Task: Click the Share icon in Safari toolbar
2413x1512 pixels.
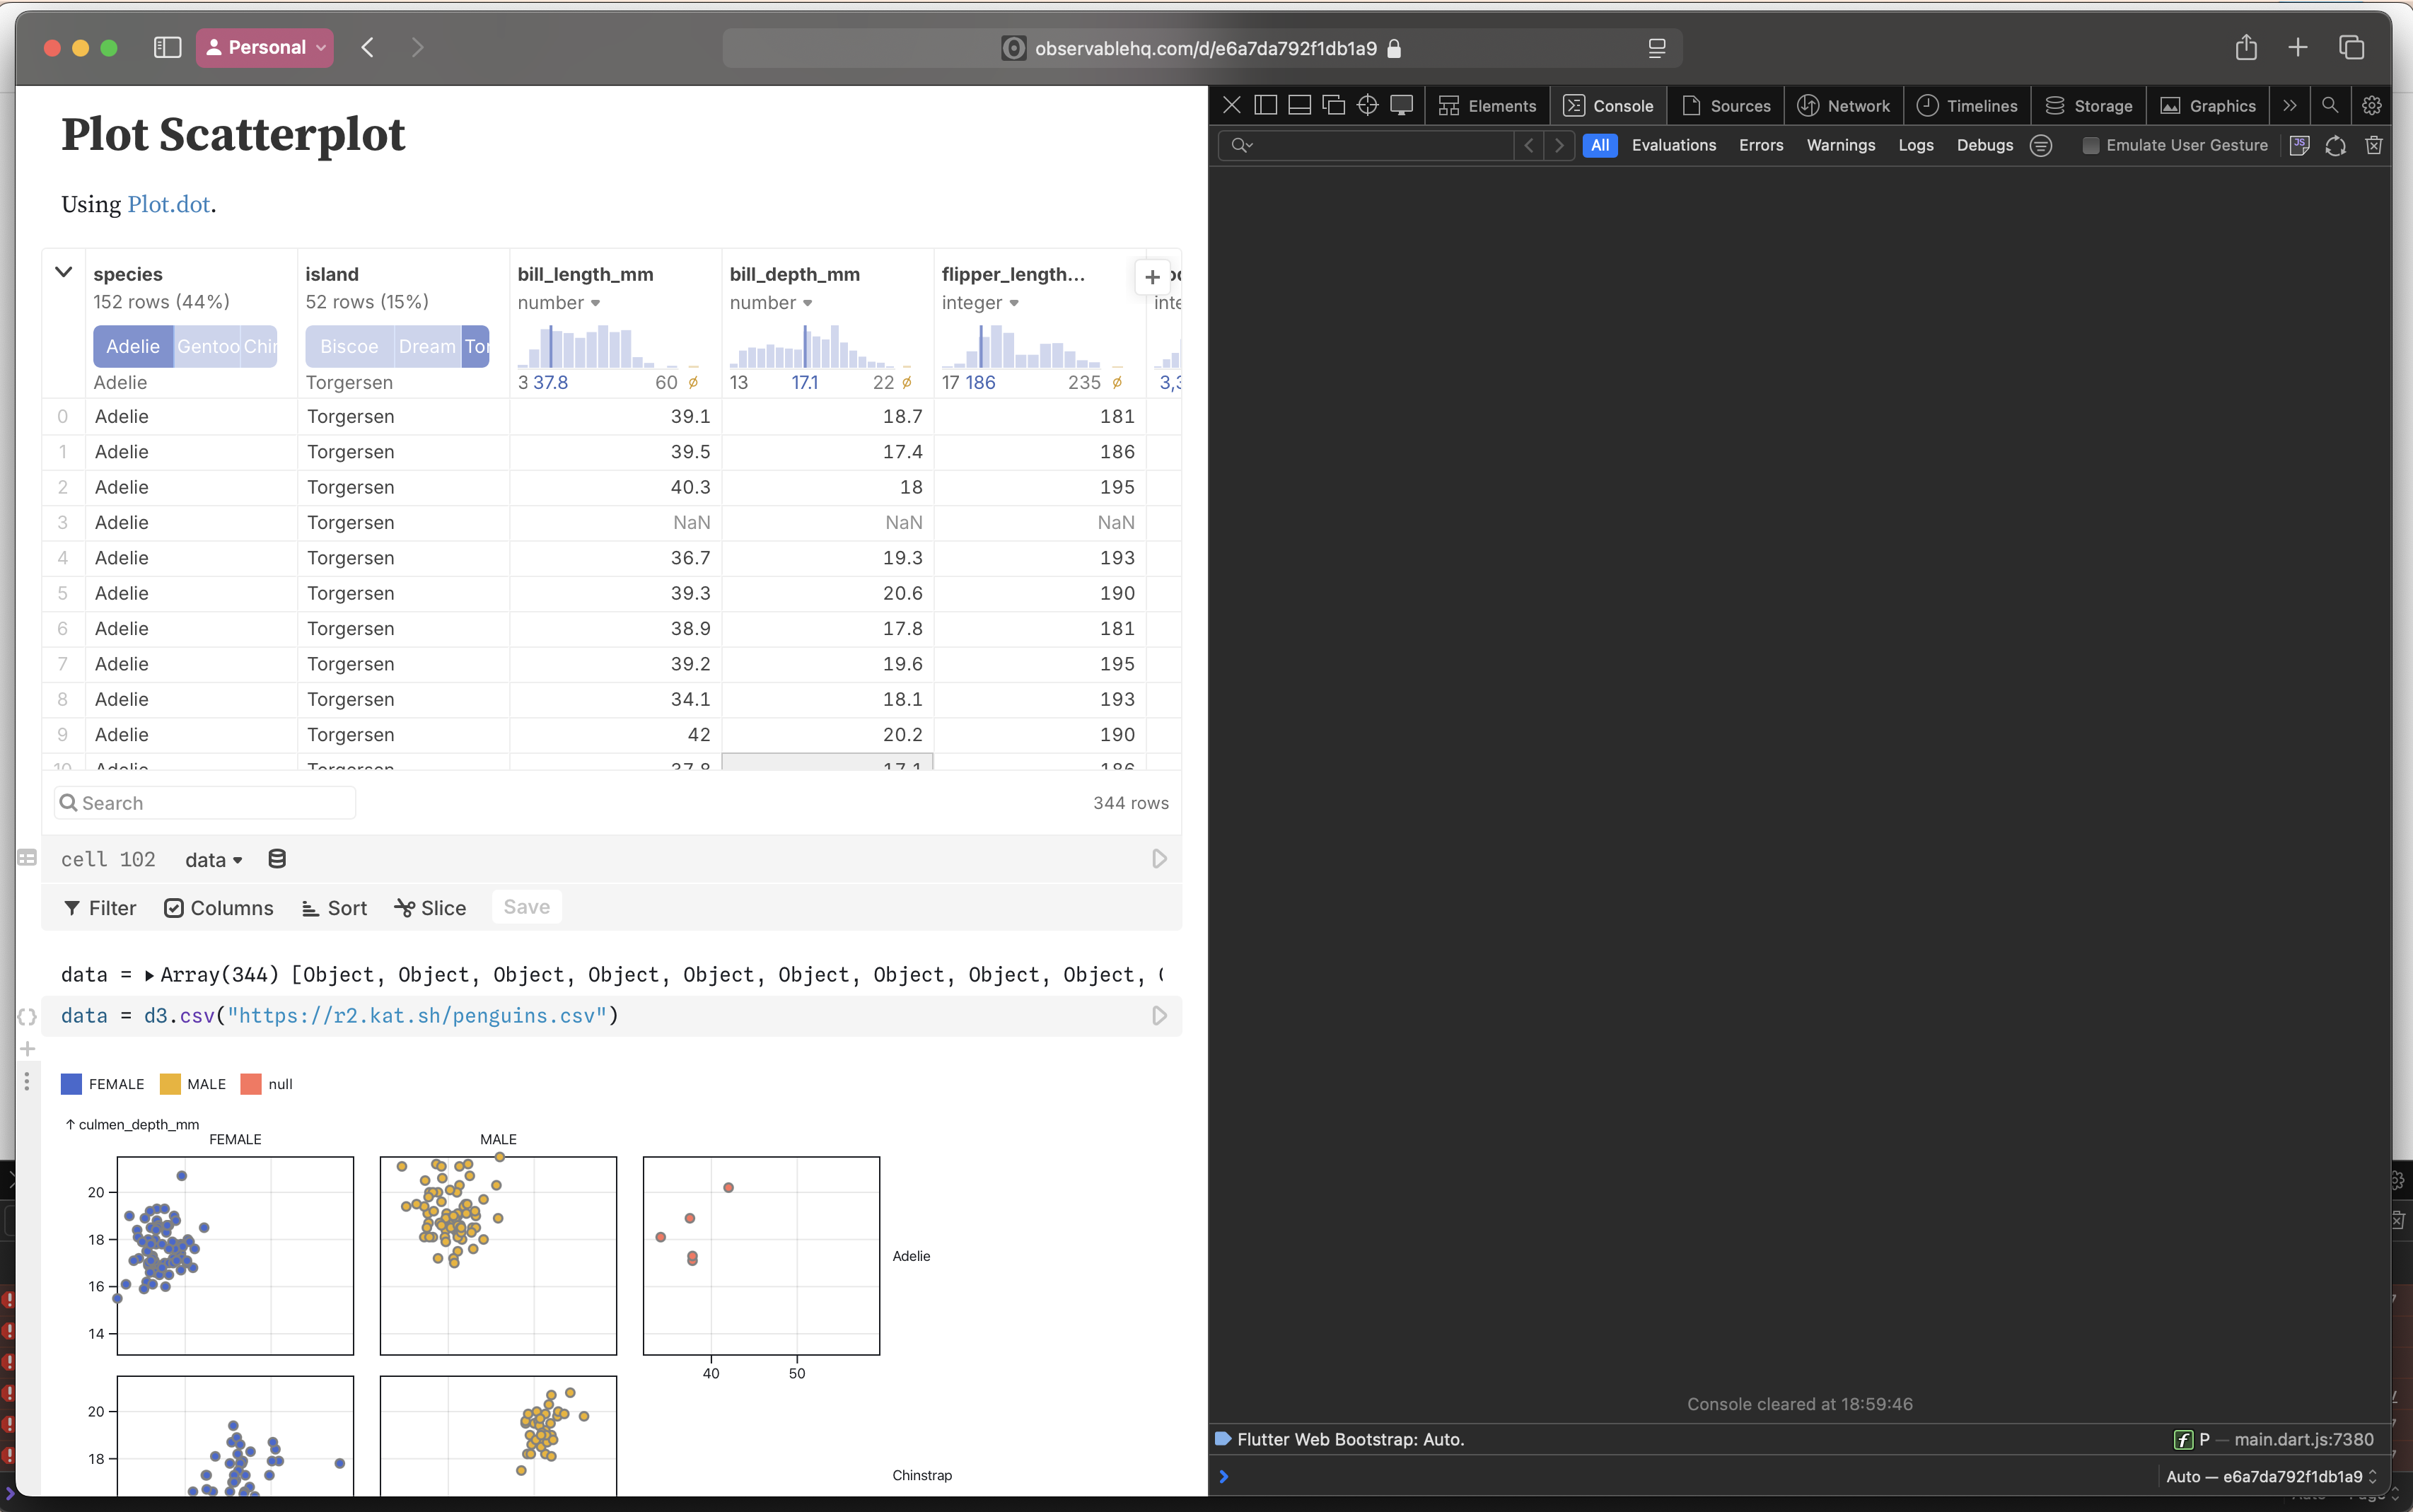Action: click(x=2246, y=47)
